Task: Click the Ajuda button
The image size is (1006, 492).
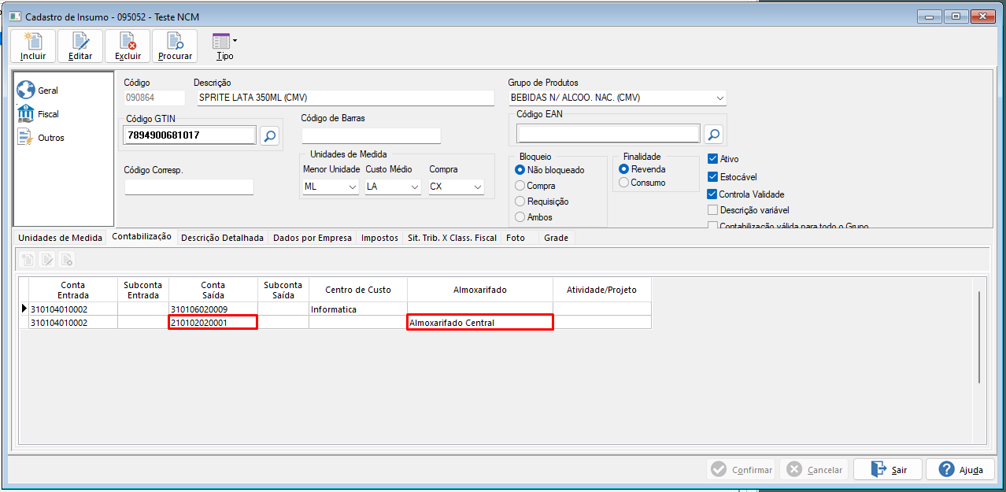Action: (x=960, y=469)
